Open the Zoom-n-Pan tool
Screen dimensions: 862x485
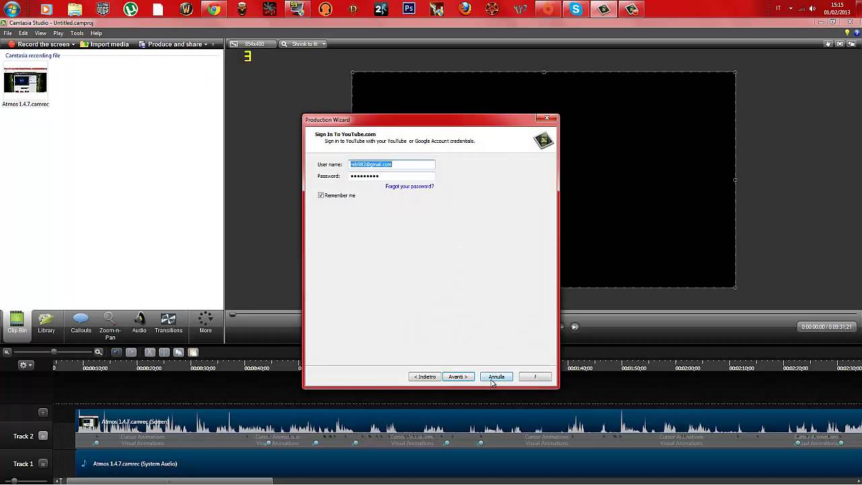coord(110,326)
